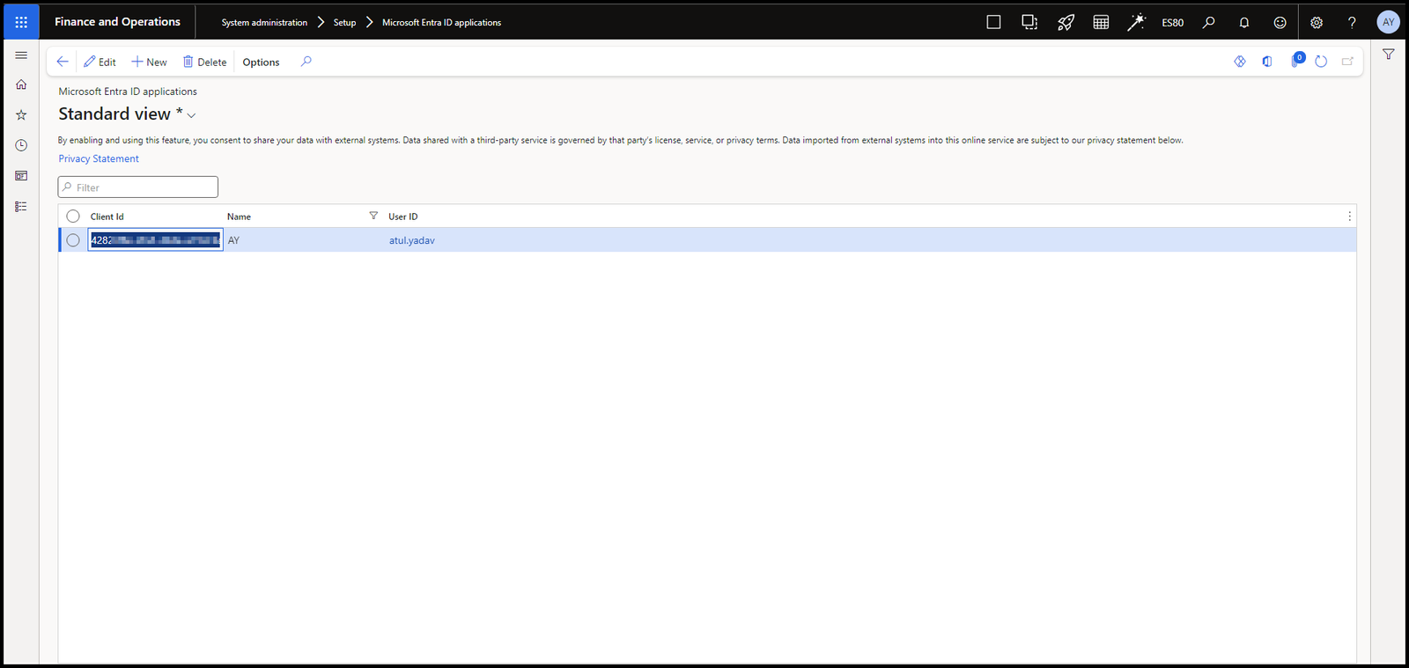Open user atul.yadav link
Screen dimensions: 1409x668
point(412,240)
